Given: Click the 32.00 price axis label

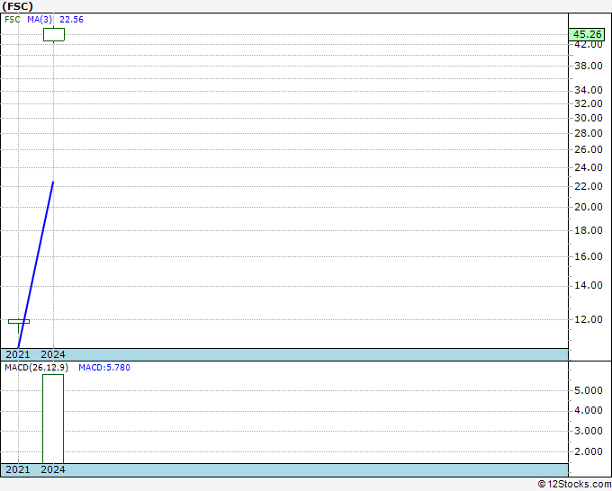Looking at the screenshot, I should (589, 103).
